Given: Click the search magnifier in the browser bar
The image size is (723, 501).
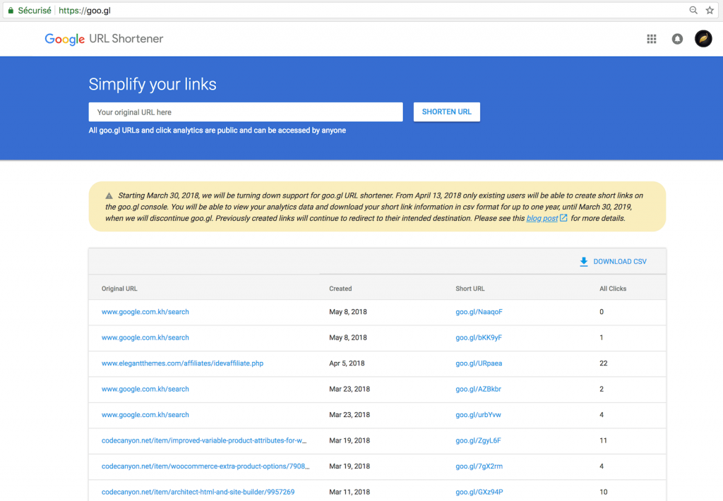Looking at the screenshot, I should (x=693, y=10).
